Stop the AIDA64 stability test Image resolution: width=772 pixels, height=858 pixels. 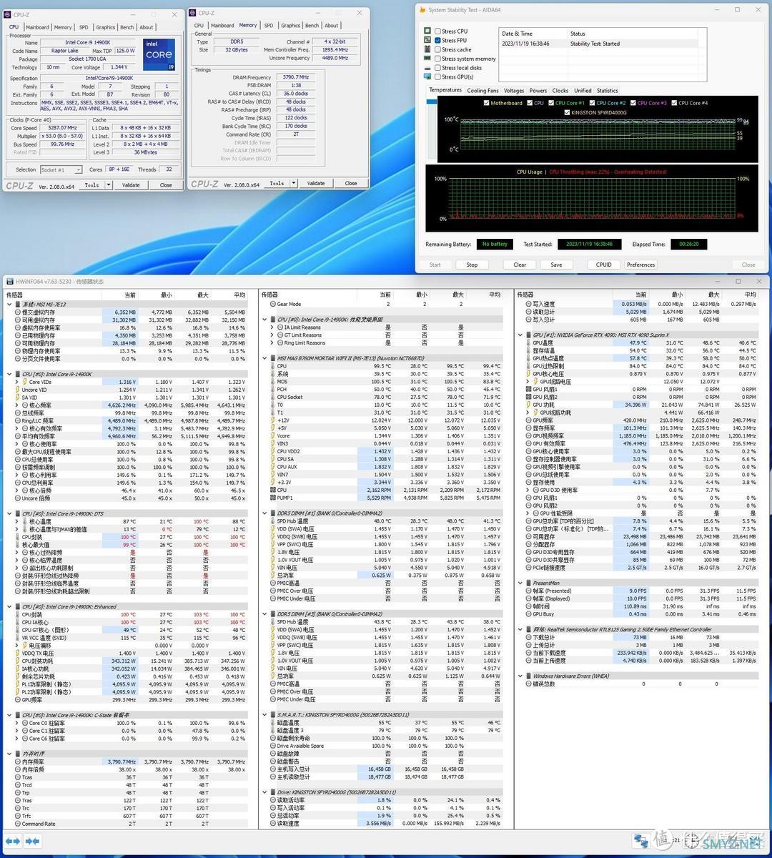coord(472,265)
